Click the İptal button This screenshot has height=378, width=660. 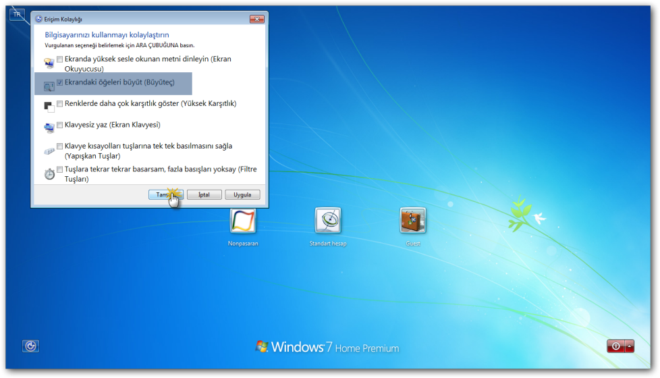[204, 195]
